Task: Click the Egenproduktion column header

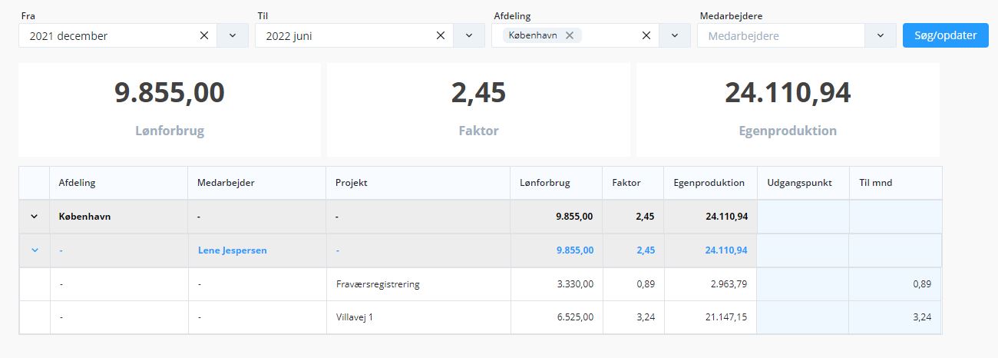Action: point(709,183)
